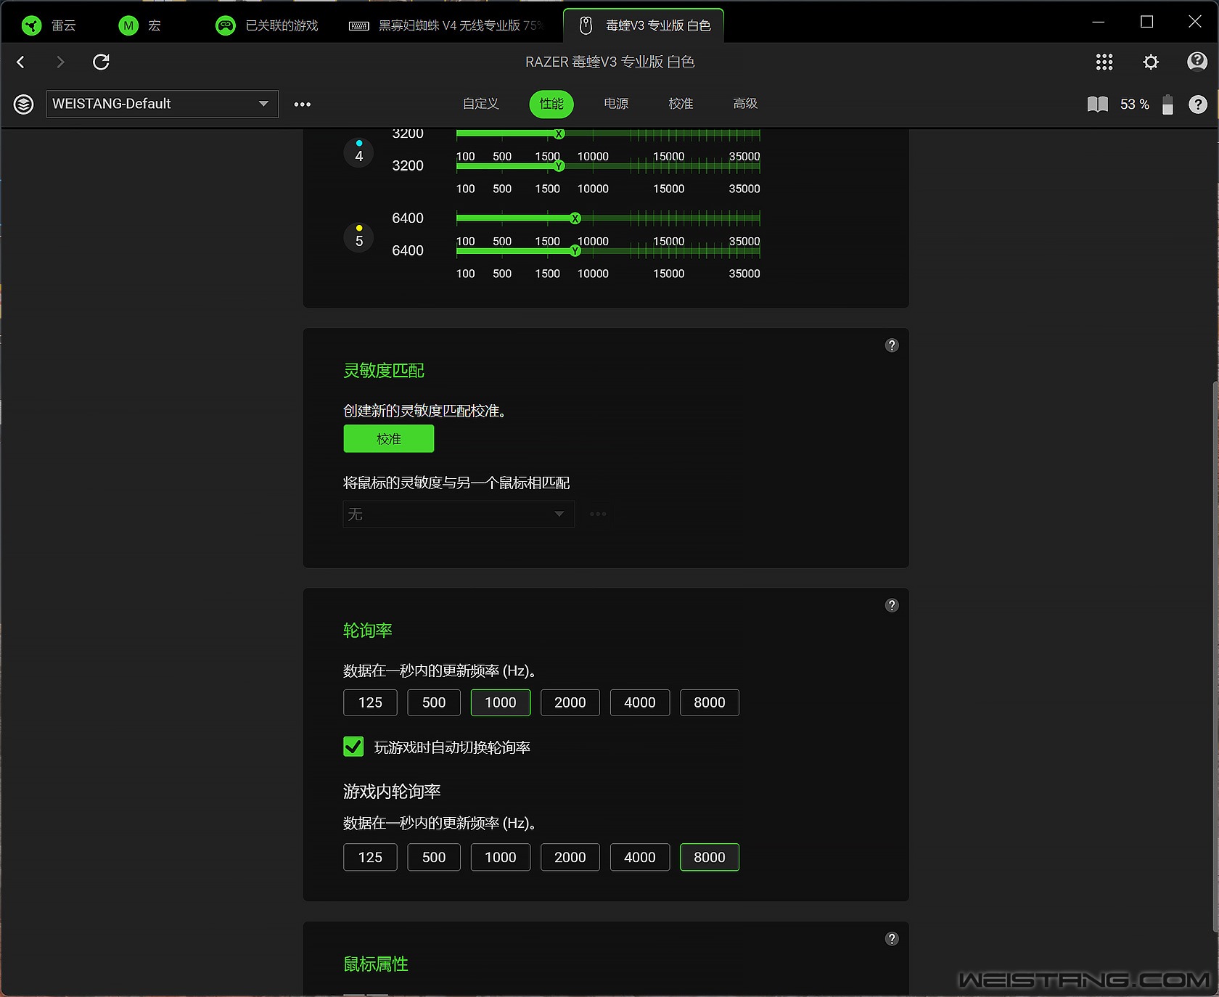Select the 性能 performance tab
Viewport: 1219px width, 997px height.
tap(551, 104)
